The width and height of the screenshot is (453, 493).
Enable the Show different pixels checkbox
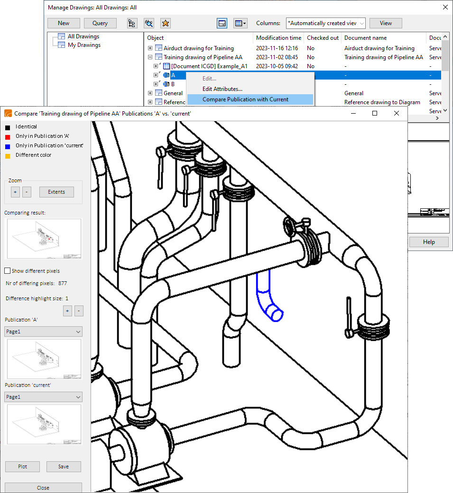tap(7, 271)
